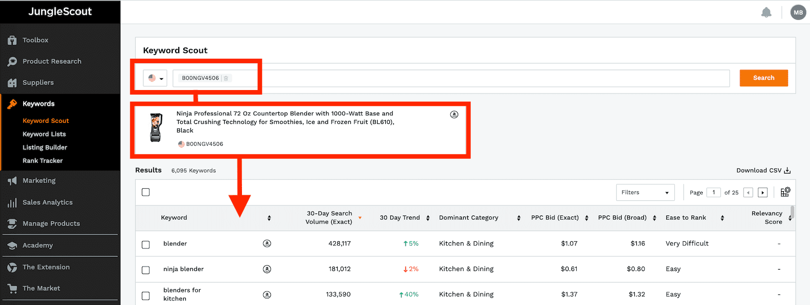
Task: Open the column customization settings icon
Action: [785, 192]
